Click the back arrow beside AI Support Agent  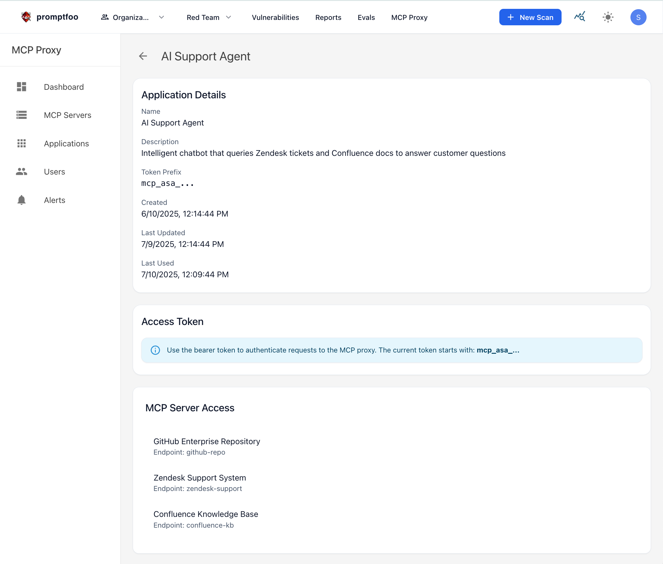tap(143, 56)
